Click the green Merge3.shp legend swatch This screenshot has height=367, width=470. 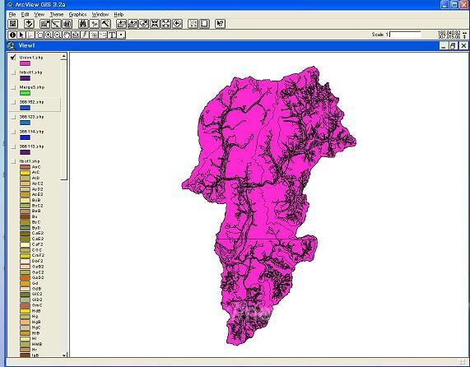[25, 93]
